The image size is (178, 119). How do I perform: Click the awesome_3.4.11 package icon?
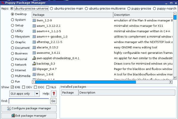tap(34, 53)
